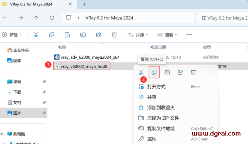Viewport: 248px width, 144px height.
Task: Unpin 桌面 using its pin icon
Action: point(44,82)
